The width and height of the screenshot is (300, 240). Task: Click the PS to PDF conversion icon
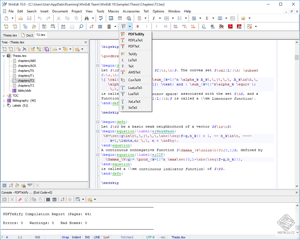[193, 27]
